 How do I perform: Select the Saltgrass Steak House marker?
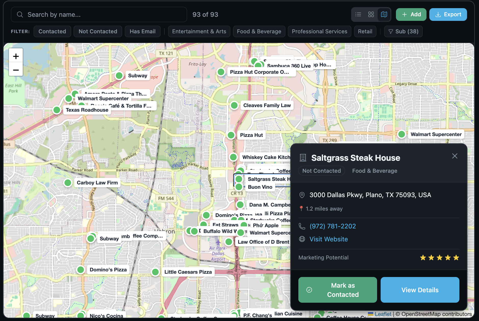click(x=239, y=179)
